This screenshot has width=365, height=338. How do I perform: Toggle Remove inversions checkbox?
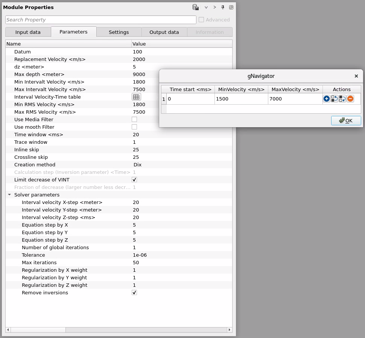click(x=134, y=293)
